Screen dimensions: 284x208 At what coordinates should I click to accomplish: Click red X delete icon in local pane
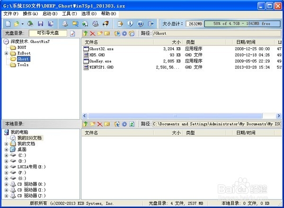click(100, 124)
